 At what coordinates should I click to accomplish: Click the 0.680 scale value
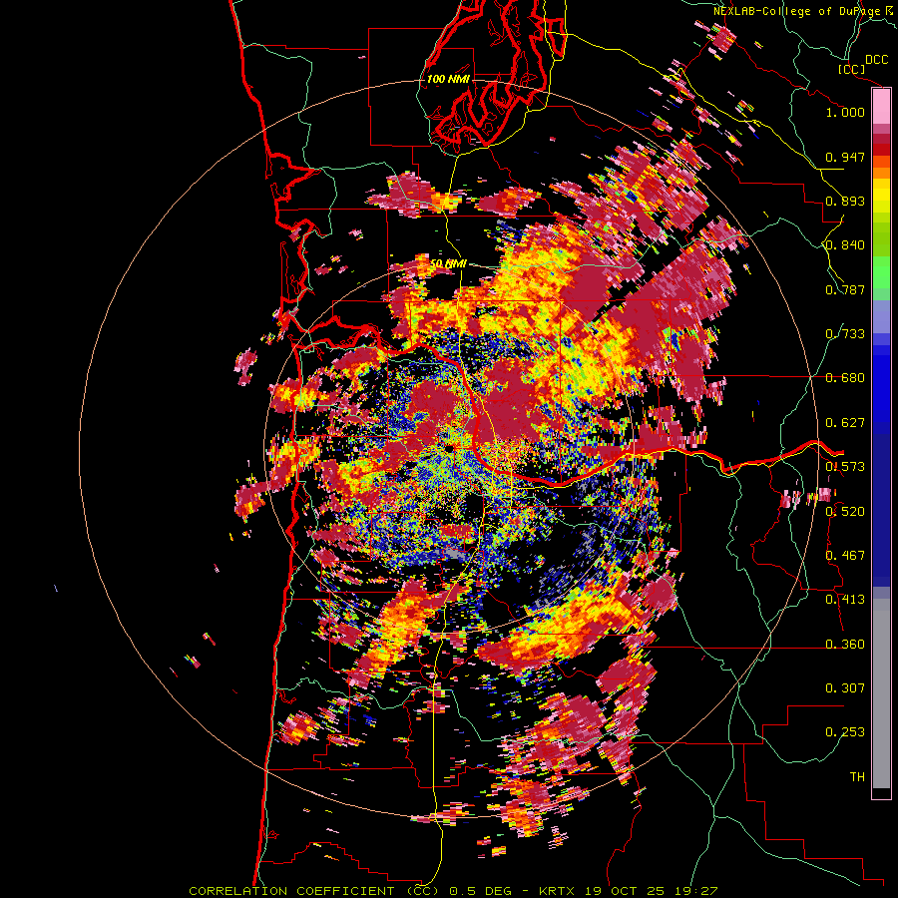click(845, 378)
